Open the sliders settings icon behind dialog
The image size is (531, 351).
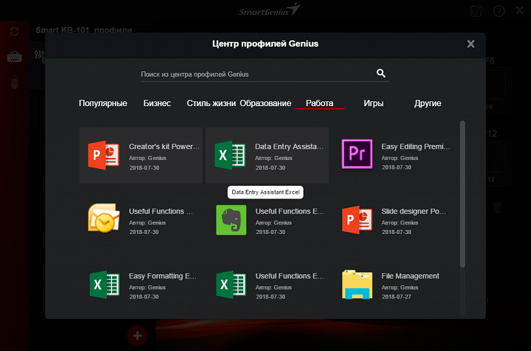(39, 54)
